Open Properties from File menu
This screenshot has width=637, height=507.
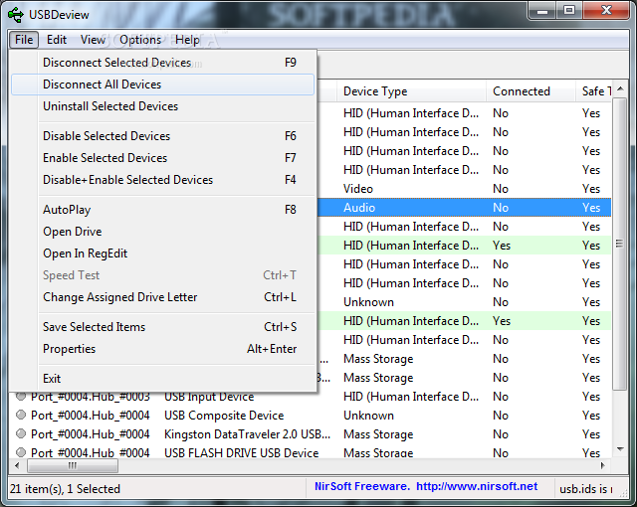162,349
